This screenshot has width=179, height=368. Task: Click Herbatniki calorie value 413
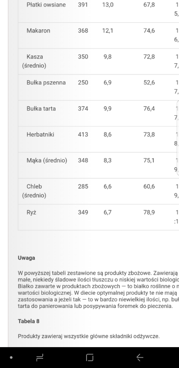(83, 134)
